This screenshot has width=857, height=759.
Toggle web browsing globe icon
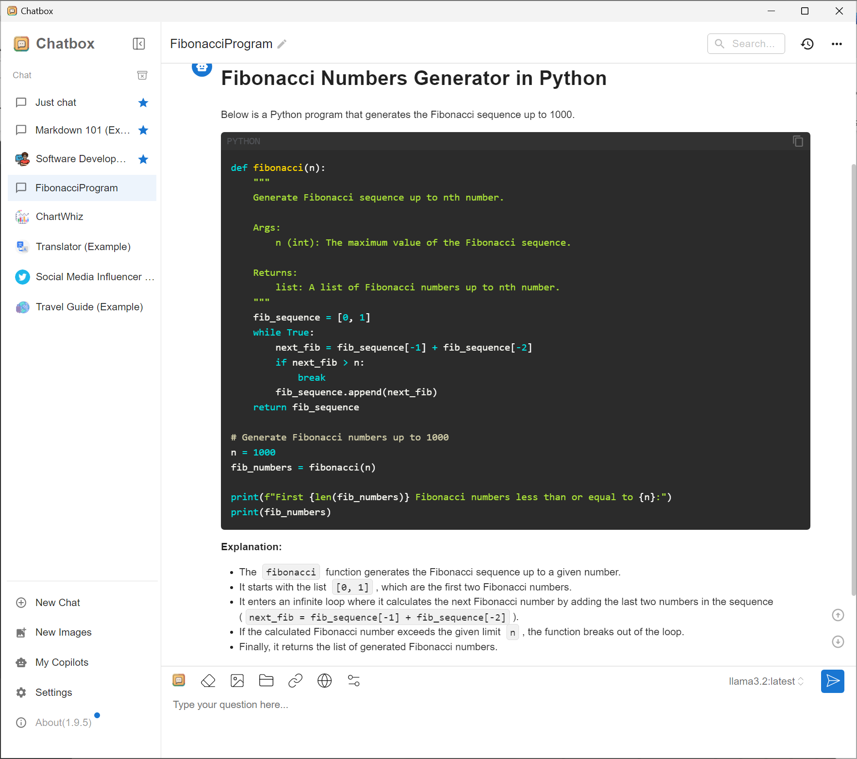(324, 681)
